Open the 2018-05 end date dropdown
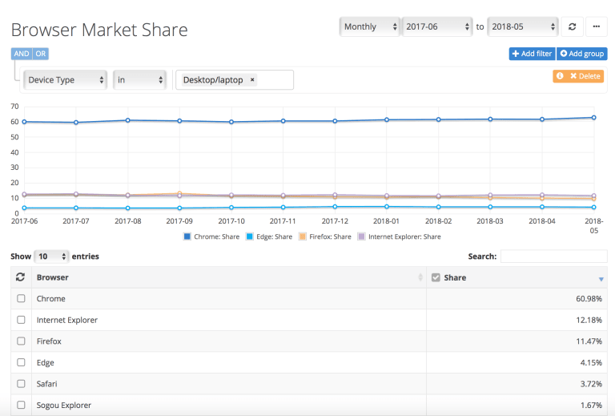The width and height of the screenshot is (615, 416). click(x=523, y=26)
